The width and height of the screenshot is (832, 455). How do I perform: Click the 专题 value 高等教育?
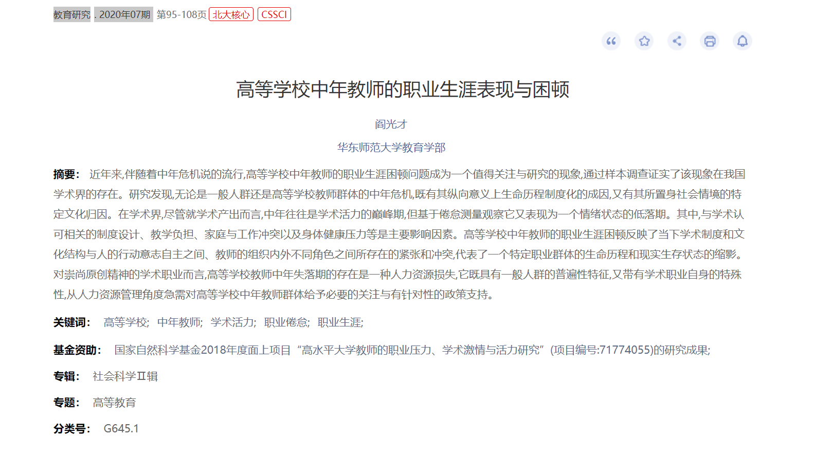[x=114, y=403]
